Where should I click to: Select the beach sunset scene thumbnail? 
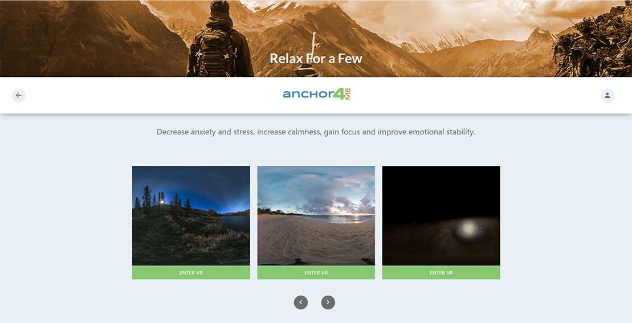tap(316, 215)
